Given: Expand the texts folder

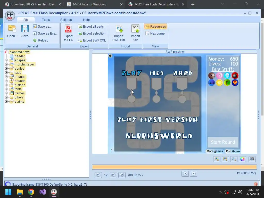Looking at the screenshot, I should click(x=6, y=72).
